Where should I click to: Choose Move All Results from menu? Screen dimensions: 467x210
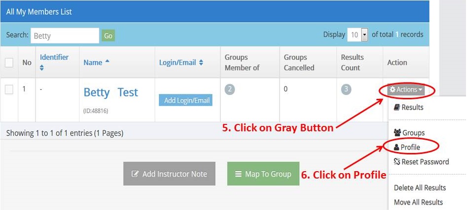pyautogui.click(x=418, y=202)
